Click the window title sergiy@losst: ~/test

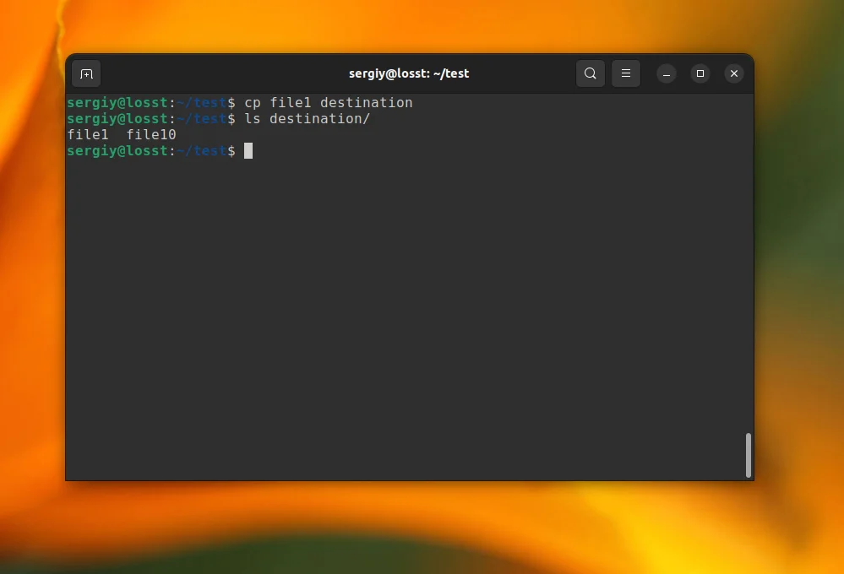click(409, 73)
